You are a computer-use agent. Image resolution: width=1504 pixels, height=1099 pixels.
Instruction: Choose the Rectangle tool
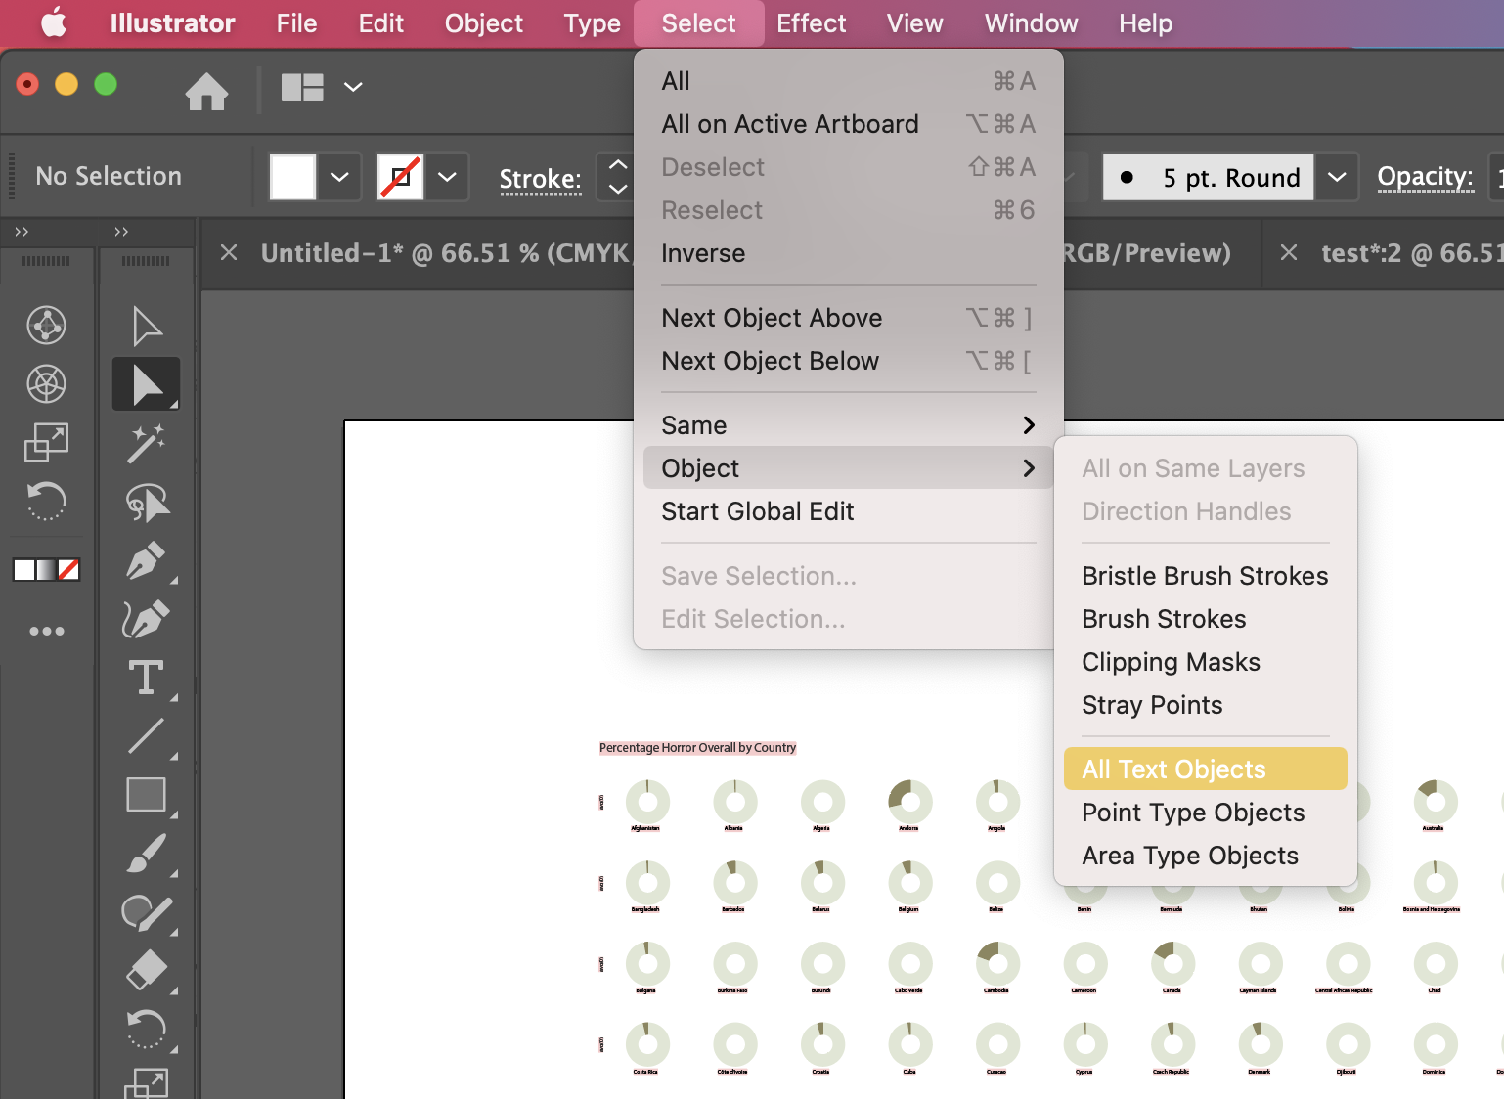(146, 794)
